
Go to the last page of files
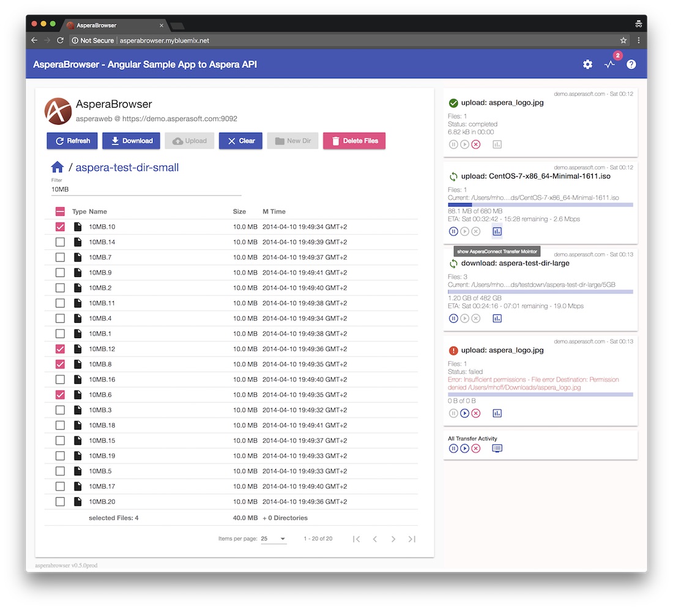(412, 539)
